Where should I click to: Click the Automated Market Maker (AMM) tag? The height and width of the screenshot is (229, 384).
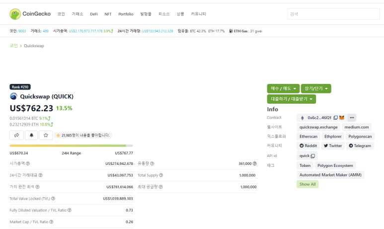330,175
